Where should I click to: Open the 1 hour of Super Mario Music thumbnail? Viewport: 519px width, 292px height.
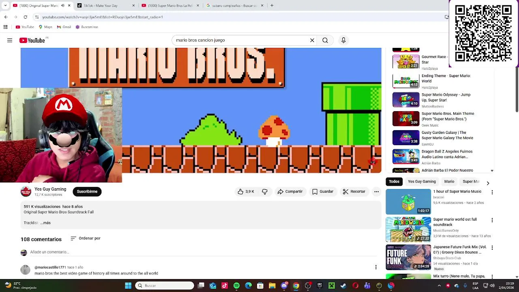pos(408,202)
